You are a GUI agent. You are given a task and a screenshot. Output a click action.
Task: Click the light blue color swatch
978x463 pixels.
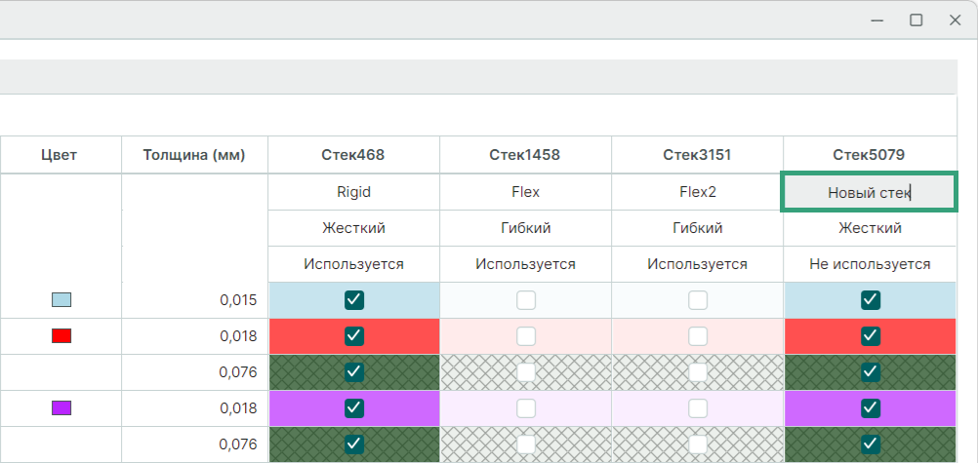click(x=61, y=300)
